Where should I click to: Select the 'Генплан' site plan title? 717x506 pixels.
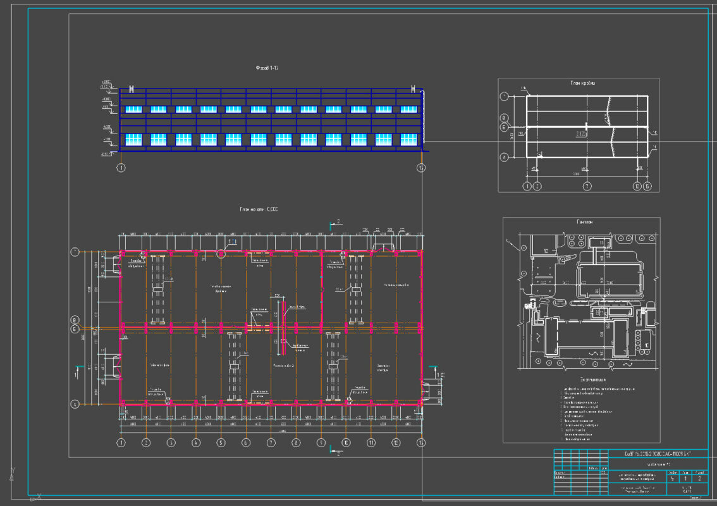[x=584, y=222]
